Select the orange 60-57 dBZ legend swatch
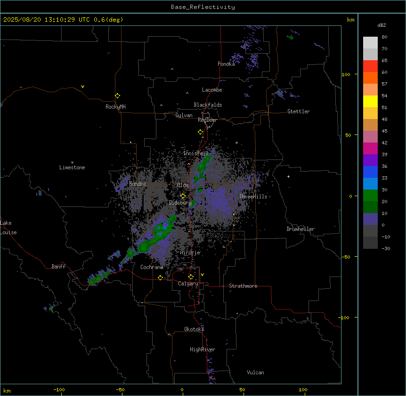406x396 pixels. [x=370, y=78]
